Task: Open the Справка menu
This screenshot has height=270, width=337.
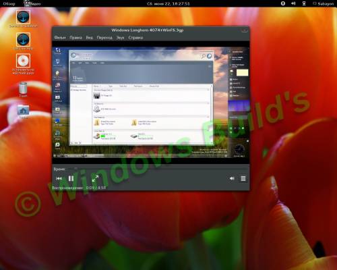Action: coord(135,37)
